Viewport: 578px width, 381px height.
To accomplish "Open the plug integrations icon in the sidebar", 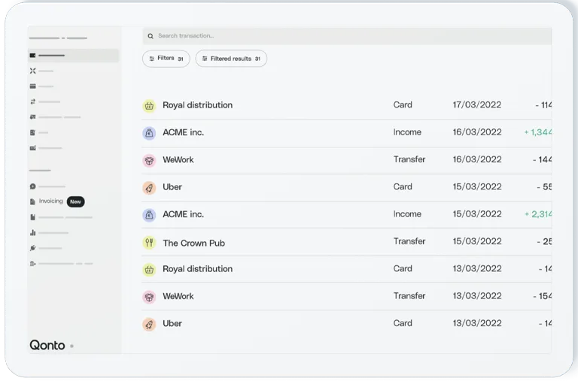I will pyautogui.click(x=33, y=248).
